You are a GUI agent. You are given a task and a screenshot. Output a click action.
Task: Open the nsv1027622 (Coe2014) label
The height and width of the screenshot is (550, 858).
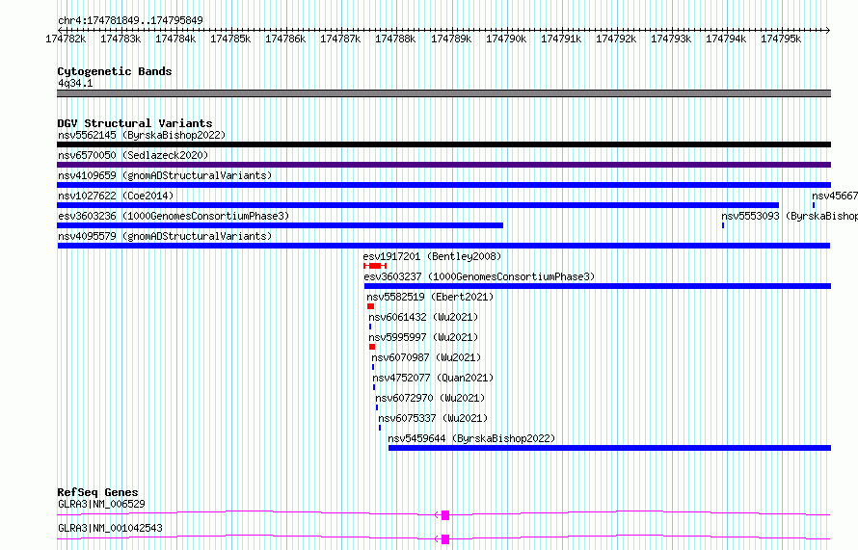pyautogui.click(x=116, y=196)
